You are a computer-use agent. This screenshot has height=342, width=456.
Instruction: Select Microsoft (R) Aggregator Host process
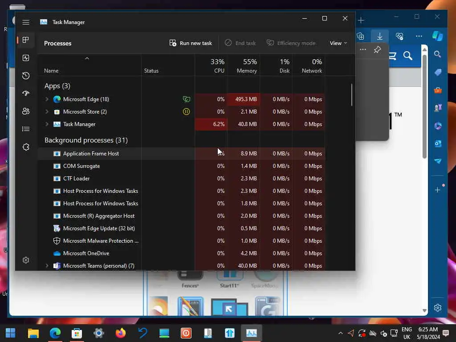coord(182,216)
